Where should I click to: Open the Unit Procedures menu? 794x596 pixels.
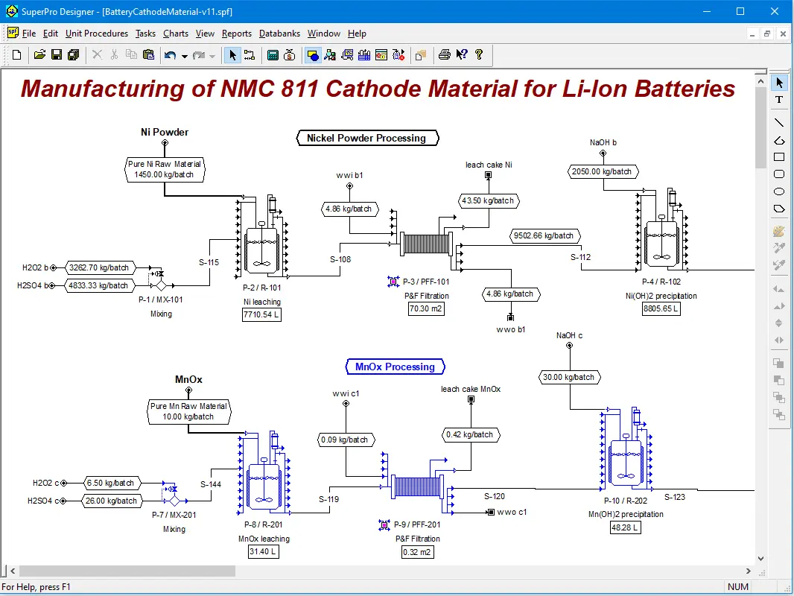pos(96,34)
